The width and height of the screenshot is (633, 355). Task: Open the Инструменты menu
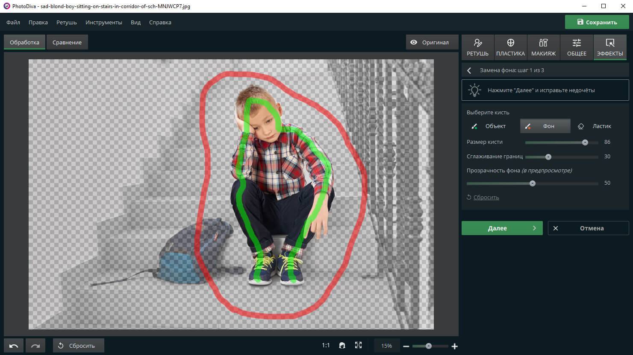pyautogui.click(x=103, y=22)
